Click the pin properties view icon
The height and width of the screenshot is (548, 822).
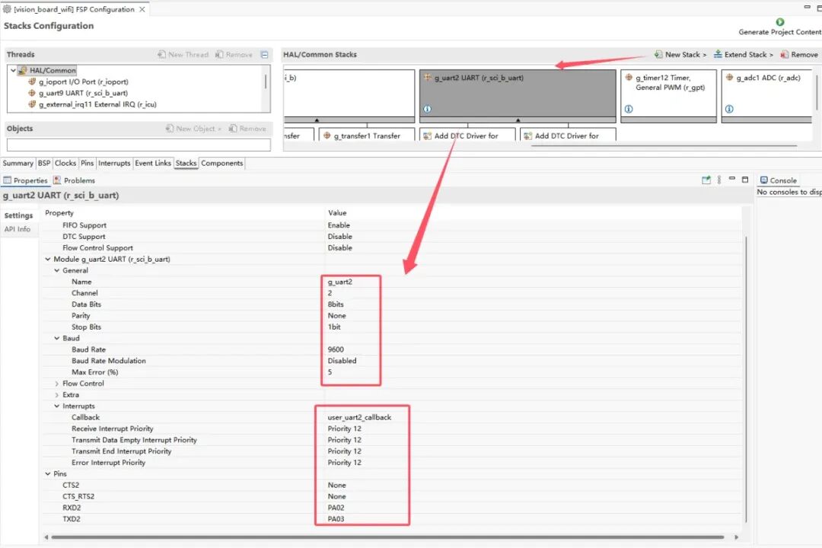pos(706,180)
